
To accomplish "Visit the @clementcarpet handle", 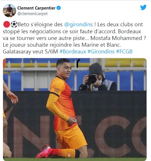I will 32,14.
